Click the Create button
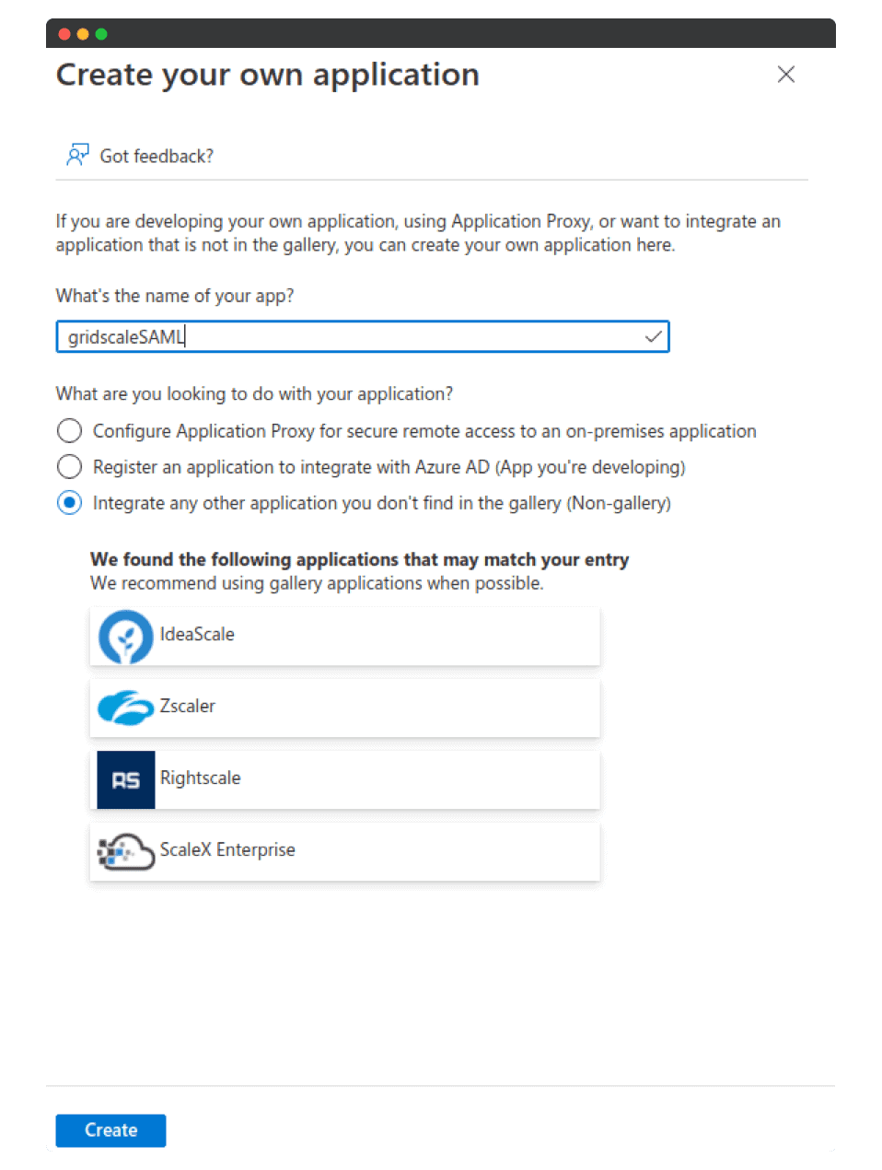882x1170 pixels. tap(110, 1130)
